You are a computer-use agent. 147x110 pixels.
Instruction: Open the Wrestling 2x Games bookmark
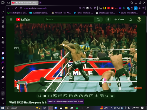[105, 13]
